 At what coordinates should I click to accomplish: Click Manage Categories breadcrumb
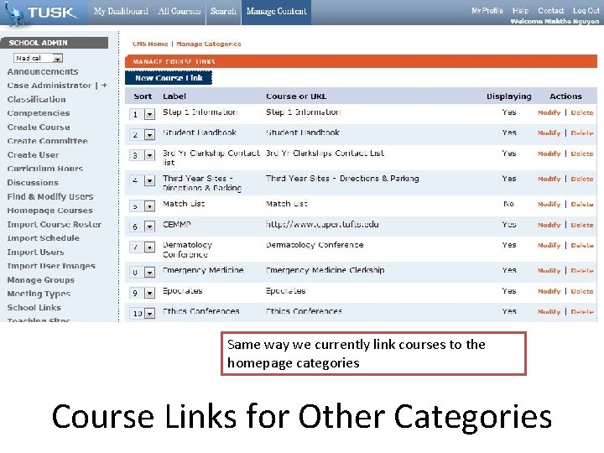pyautogui.click(x=208, y=44)
